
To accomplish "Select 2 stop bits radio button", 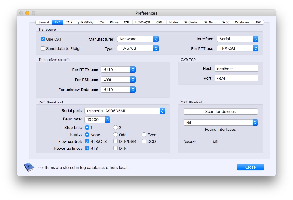I will [116, 127].
